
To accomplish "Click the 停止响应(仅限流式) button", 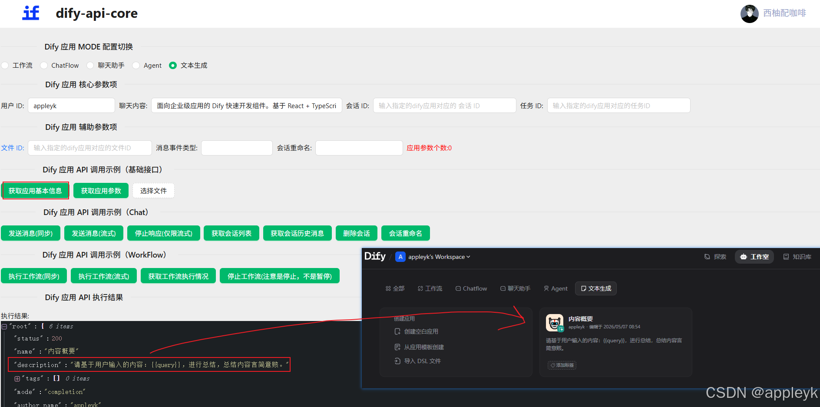I will pos(163,233).
